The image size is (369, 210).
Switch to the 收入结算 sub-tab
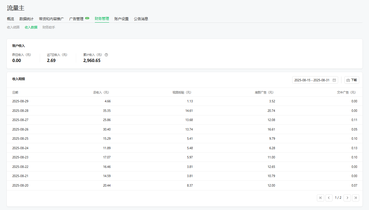pos(13,27)
